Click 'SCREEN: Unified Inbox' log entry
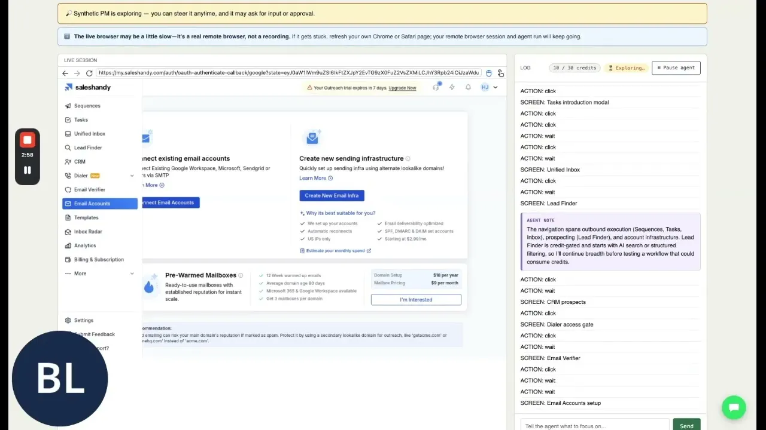Viewport: 766px width, 430px height. tap(550, 170)
